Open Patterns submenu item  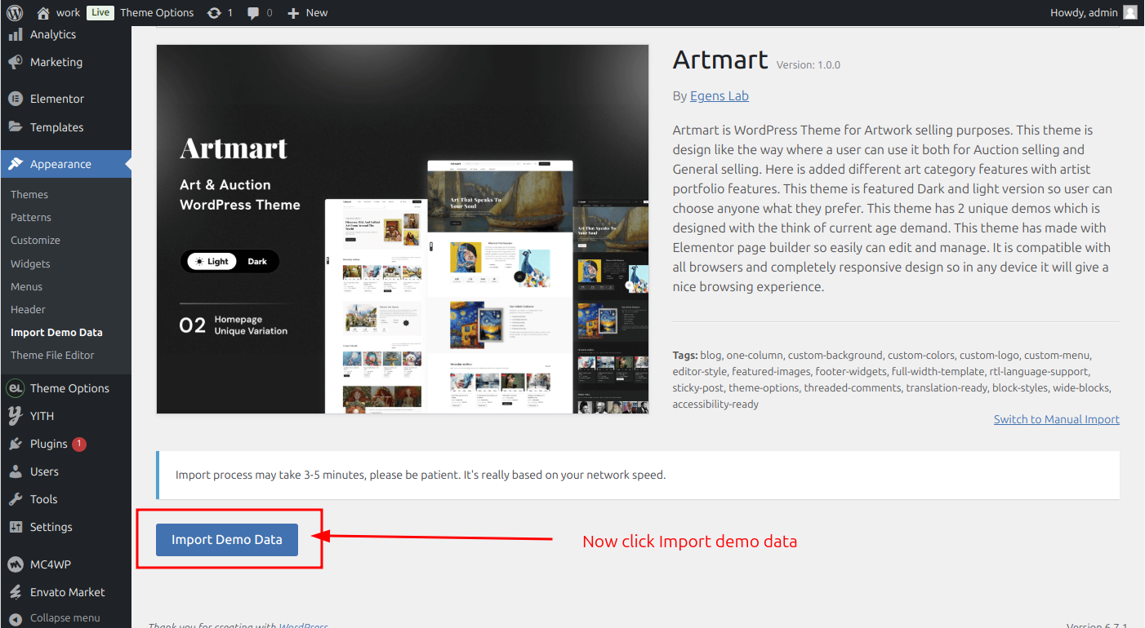point(31,218)
